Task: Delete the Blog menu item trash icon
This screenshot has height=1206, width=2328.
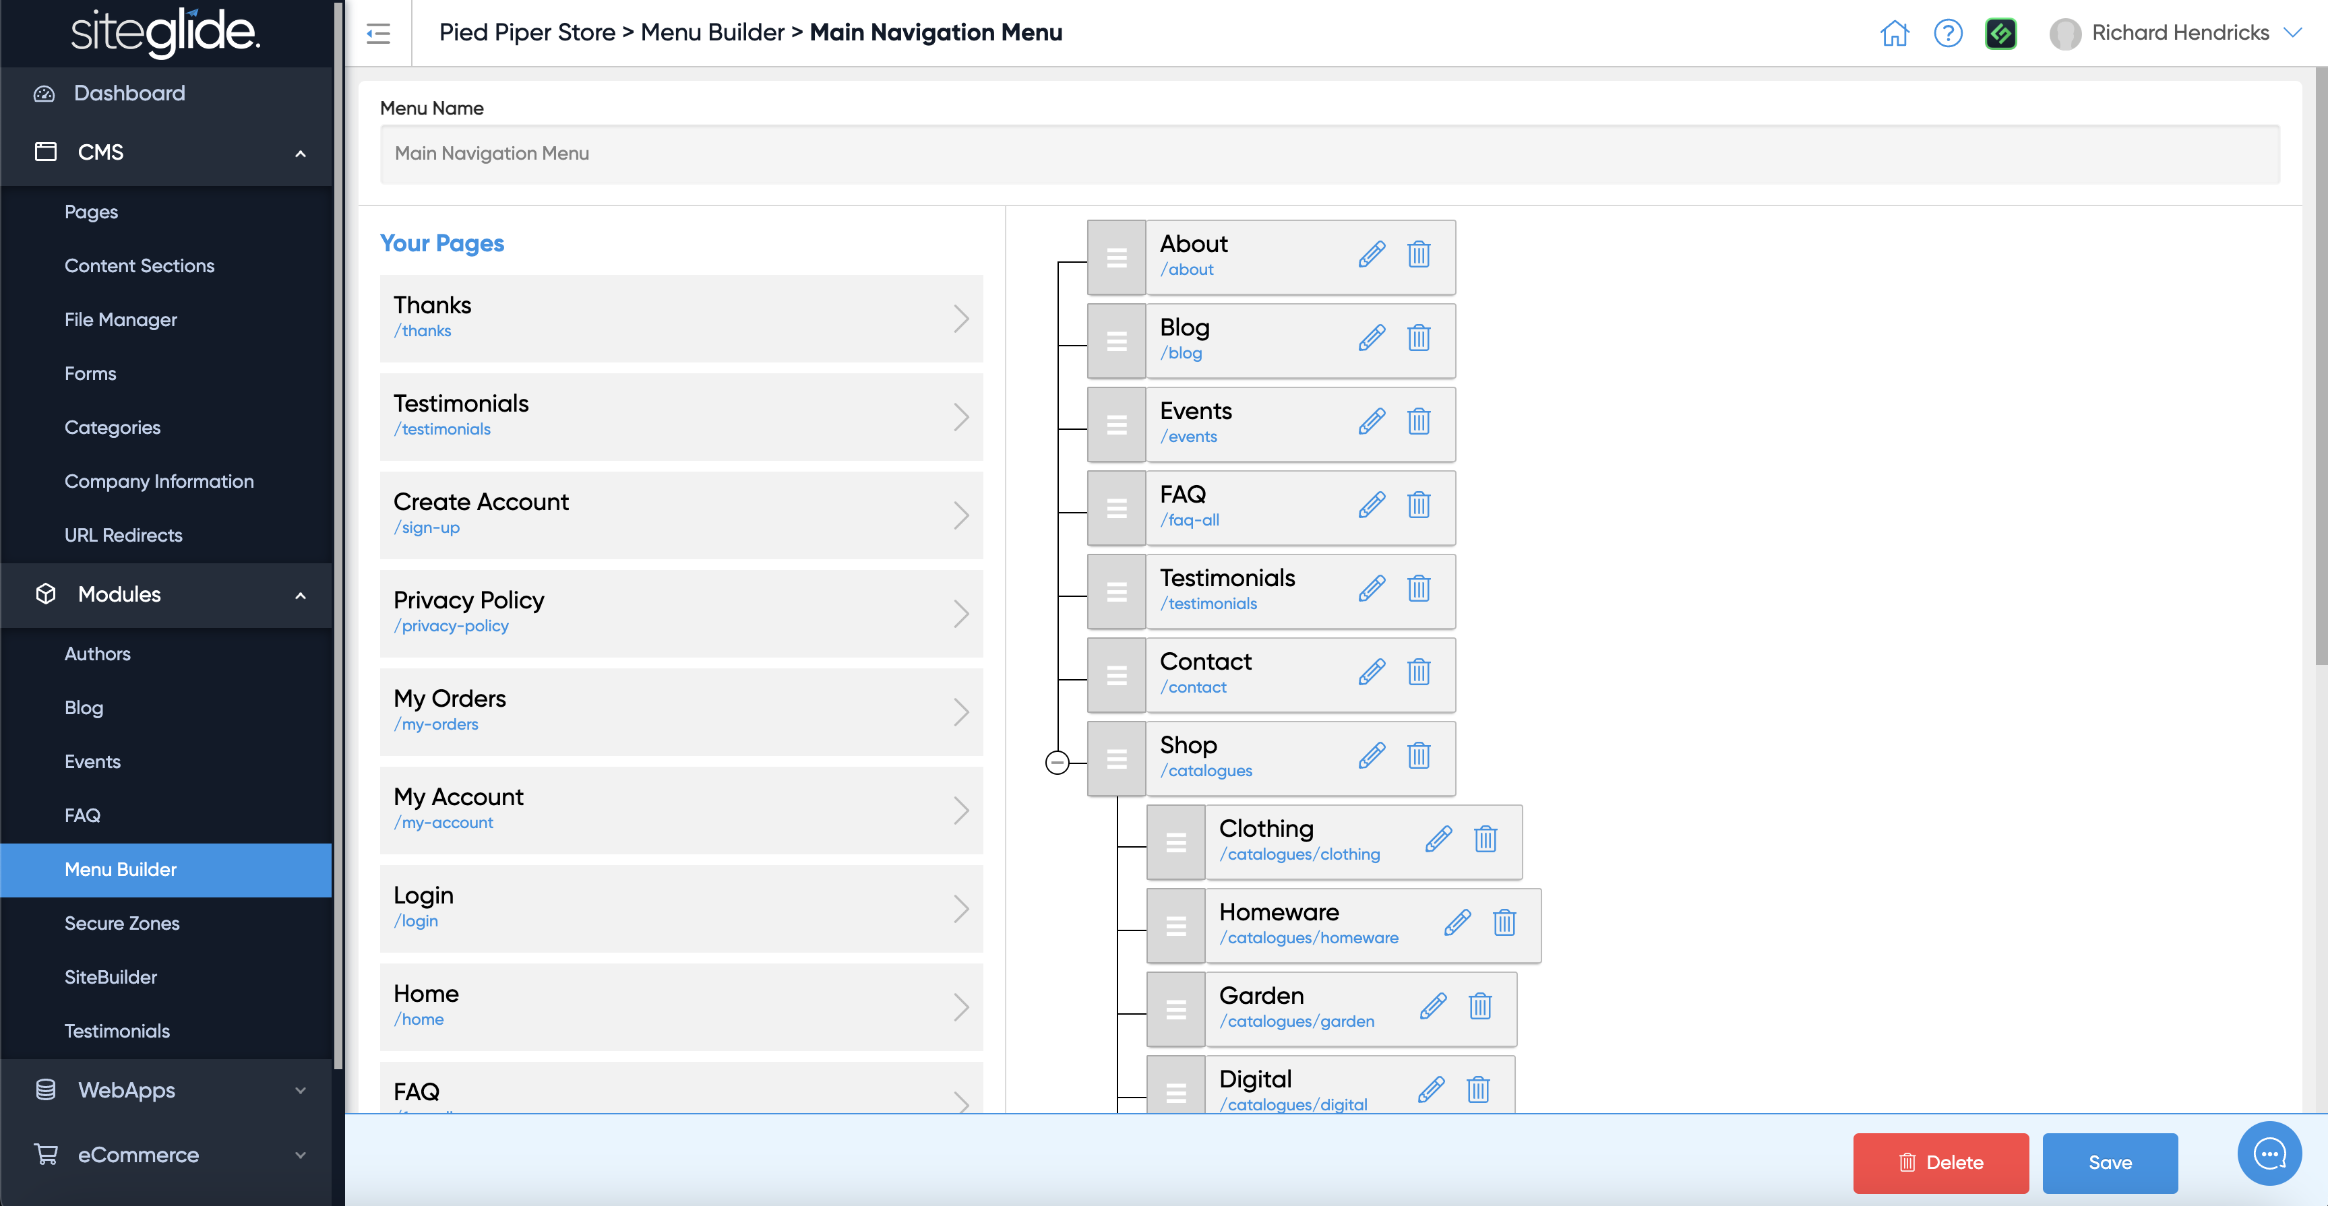Action: pyautogui.click(x=1419, y=338)
